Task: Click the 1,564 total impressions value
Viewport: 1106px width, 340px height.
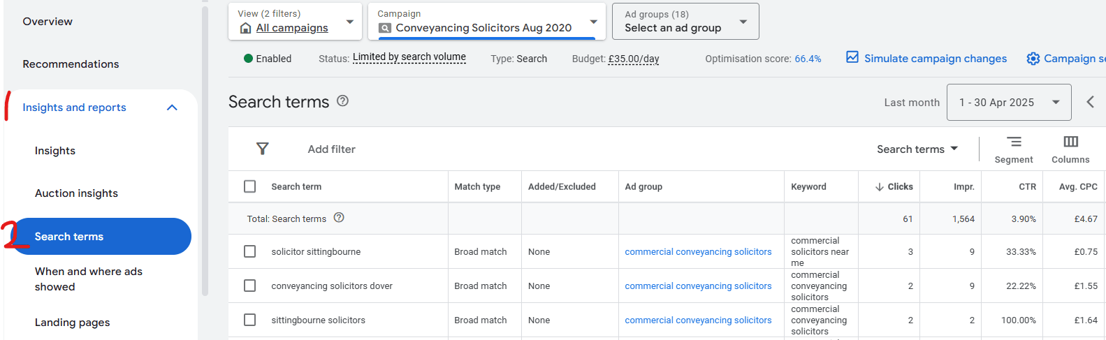Action: click(x=963, y=219)
